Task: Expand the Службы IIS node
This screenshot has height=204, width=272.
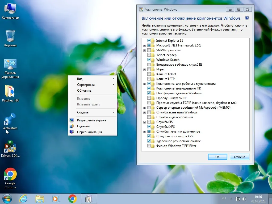Action: point(144,122)
